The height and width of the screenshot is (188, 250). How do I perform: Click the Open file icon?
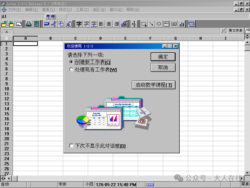pyautogui.click(x=4, y=24)
